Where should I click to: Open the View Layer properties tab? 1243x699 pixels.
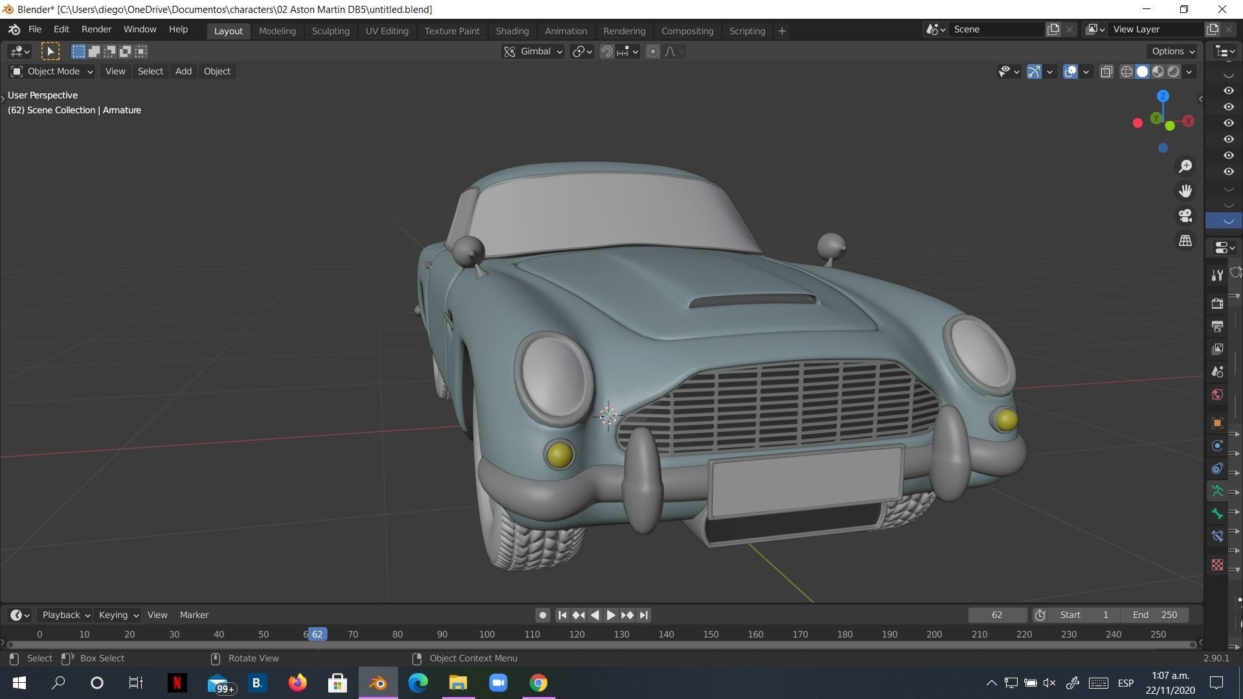1217,349
